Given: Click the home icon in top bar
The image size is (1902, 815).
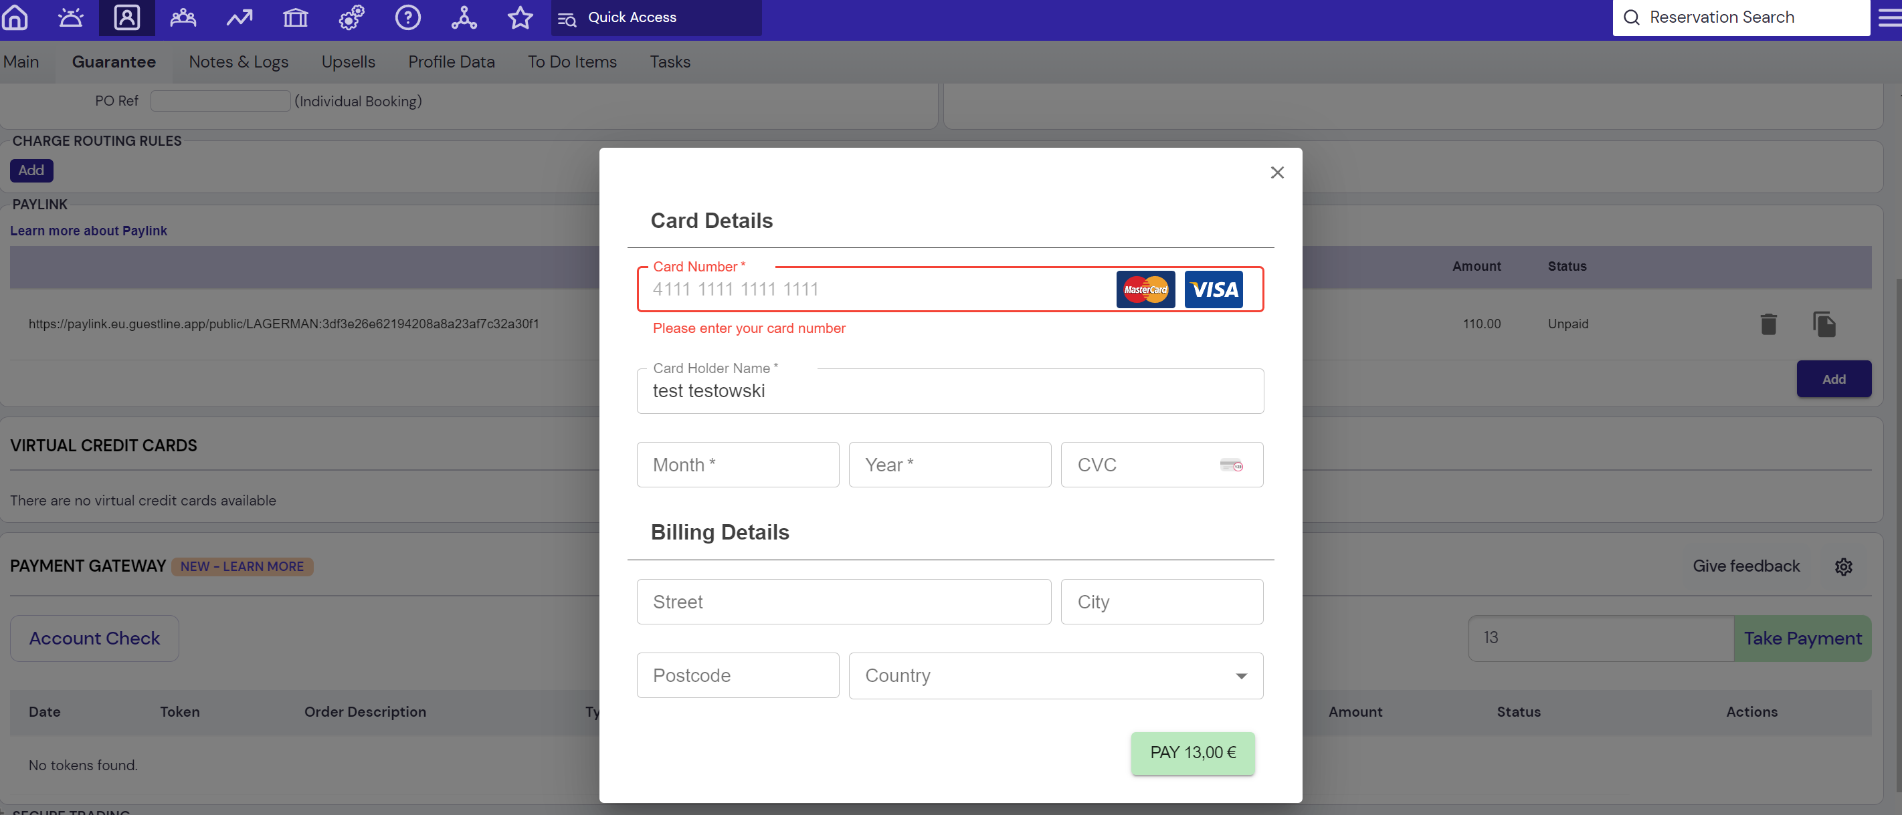Looking at the screenshot, I should click(15, 17).
